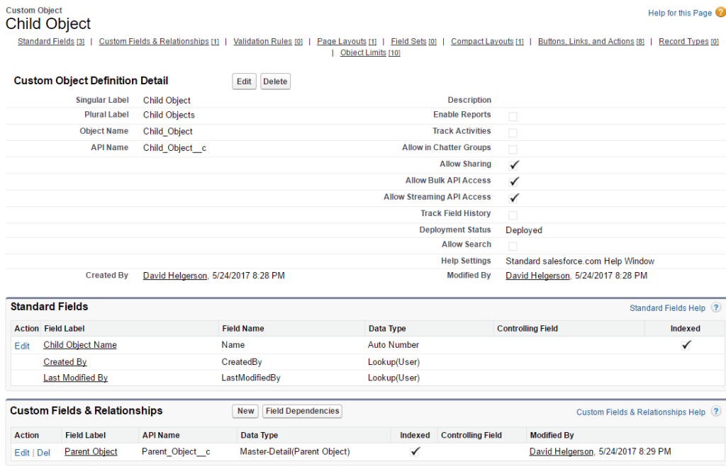The height and width of the screenshot is (469, 726).
Task: Click the Master-Detail(Parent Object) data type cell
Action: click(295, 451)
